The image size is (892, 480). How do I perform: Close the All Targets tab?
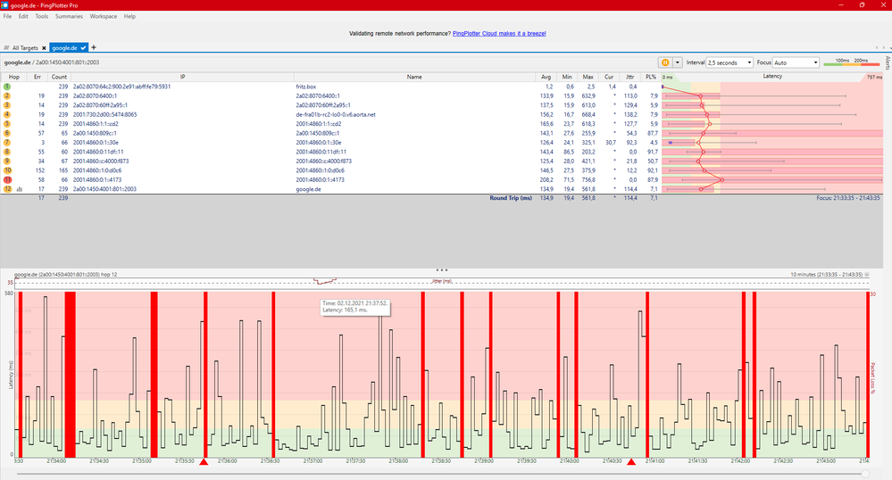[x=45, y=48]
